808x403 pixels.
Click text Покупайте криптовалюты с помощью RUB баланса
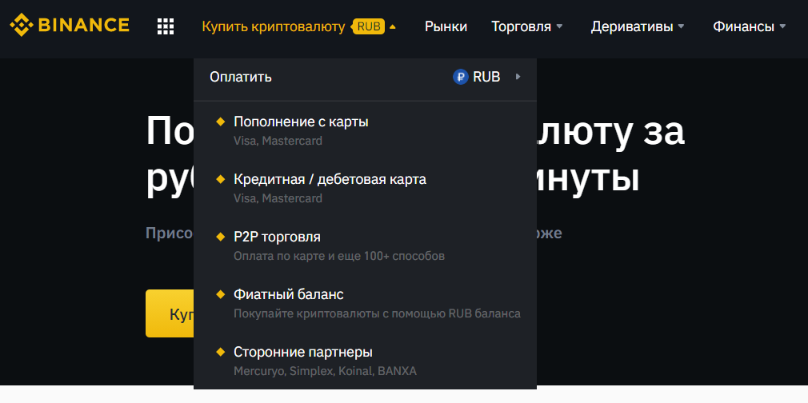(378, 313)
